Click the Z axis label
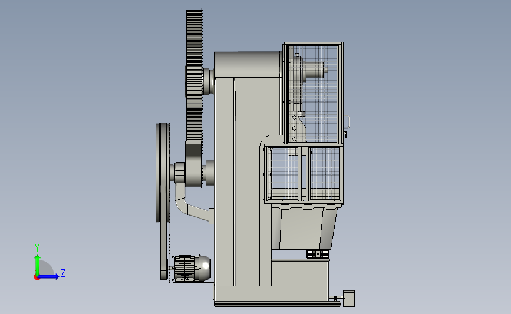 pos(63,273)
